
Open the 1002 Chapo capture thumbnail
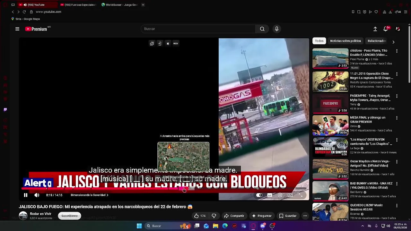tap(330, 81)
